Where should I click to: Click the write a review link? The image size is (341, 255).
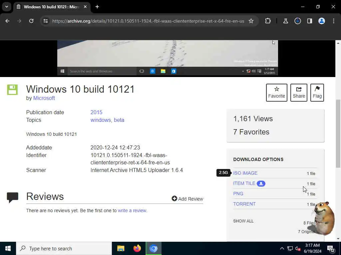pyautogui.click(x=132, y=211)
